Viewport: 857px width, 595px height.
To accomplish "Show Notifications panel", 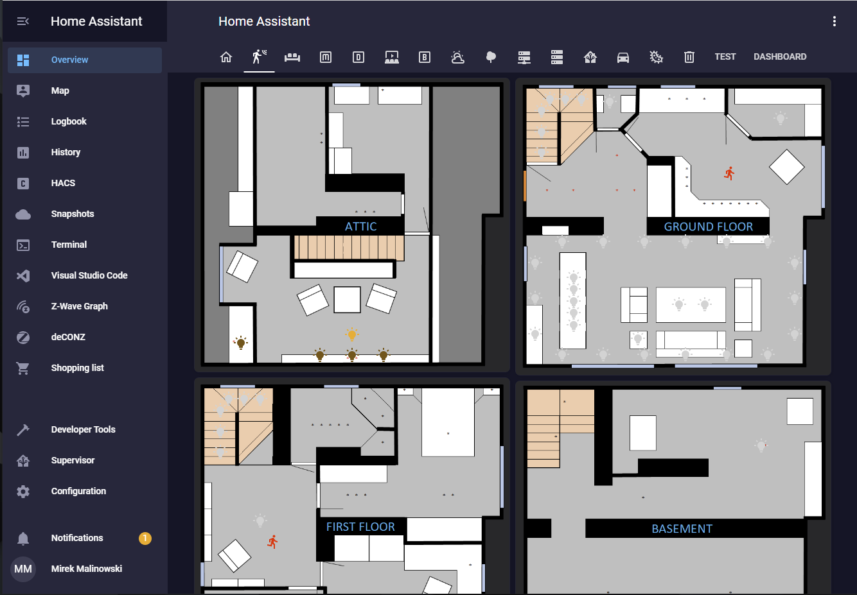I will pyautogui.click(x=85, y=538).
